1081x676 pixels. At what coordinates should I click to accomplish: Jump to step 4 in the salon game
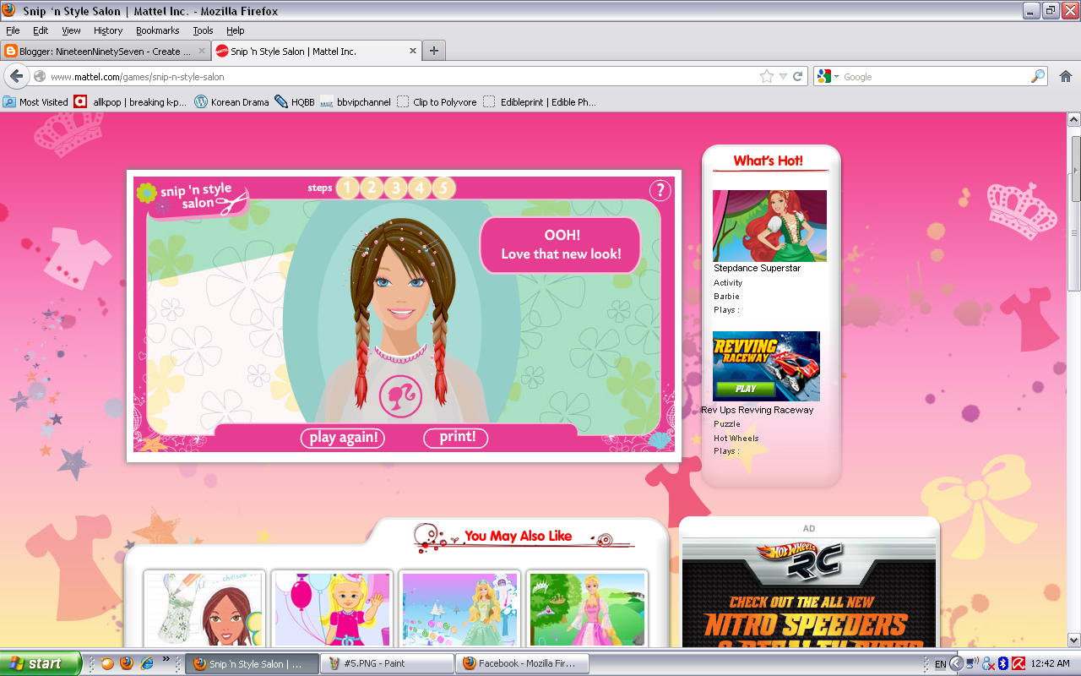point(420,188)
